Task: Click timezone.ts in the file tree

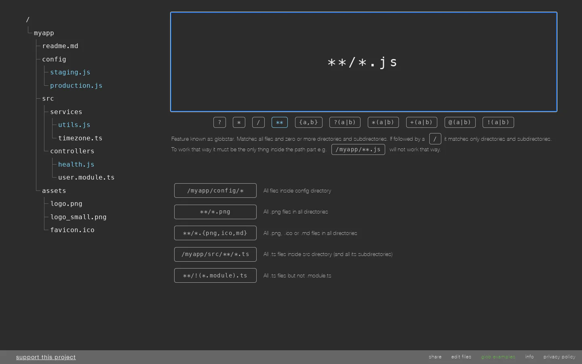Action: pos(80,138)
